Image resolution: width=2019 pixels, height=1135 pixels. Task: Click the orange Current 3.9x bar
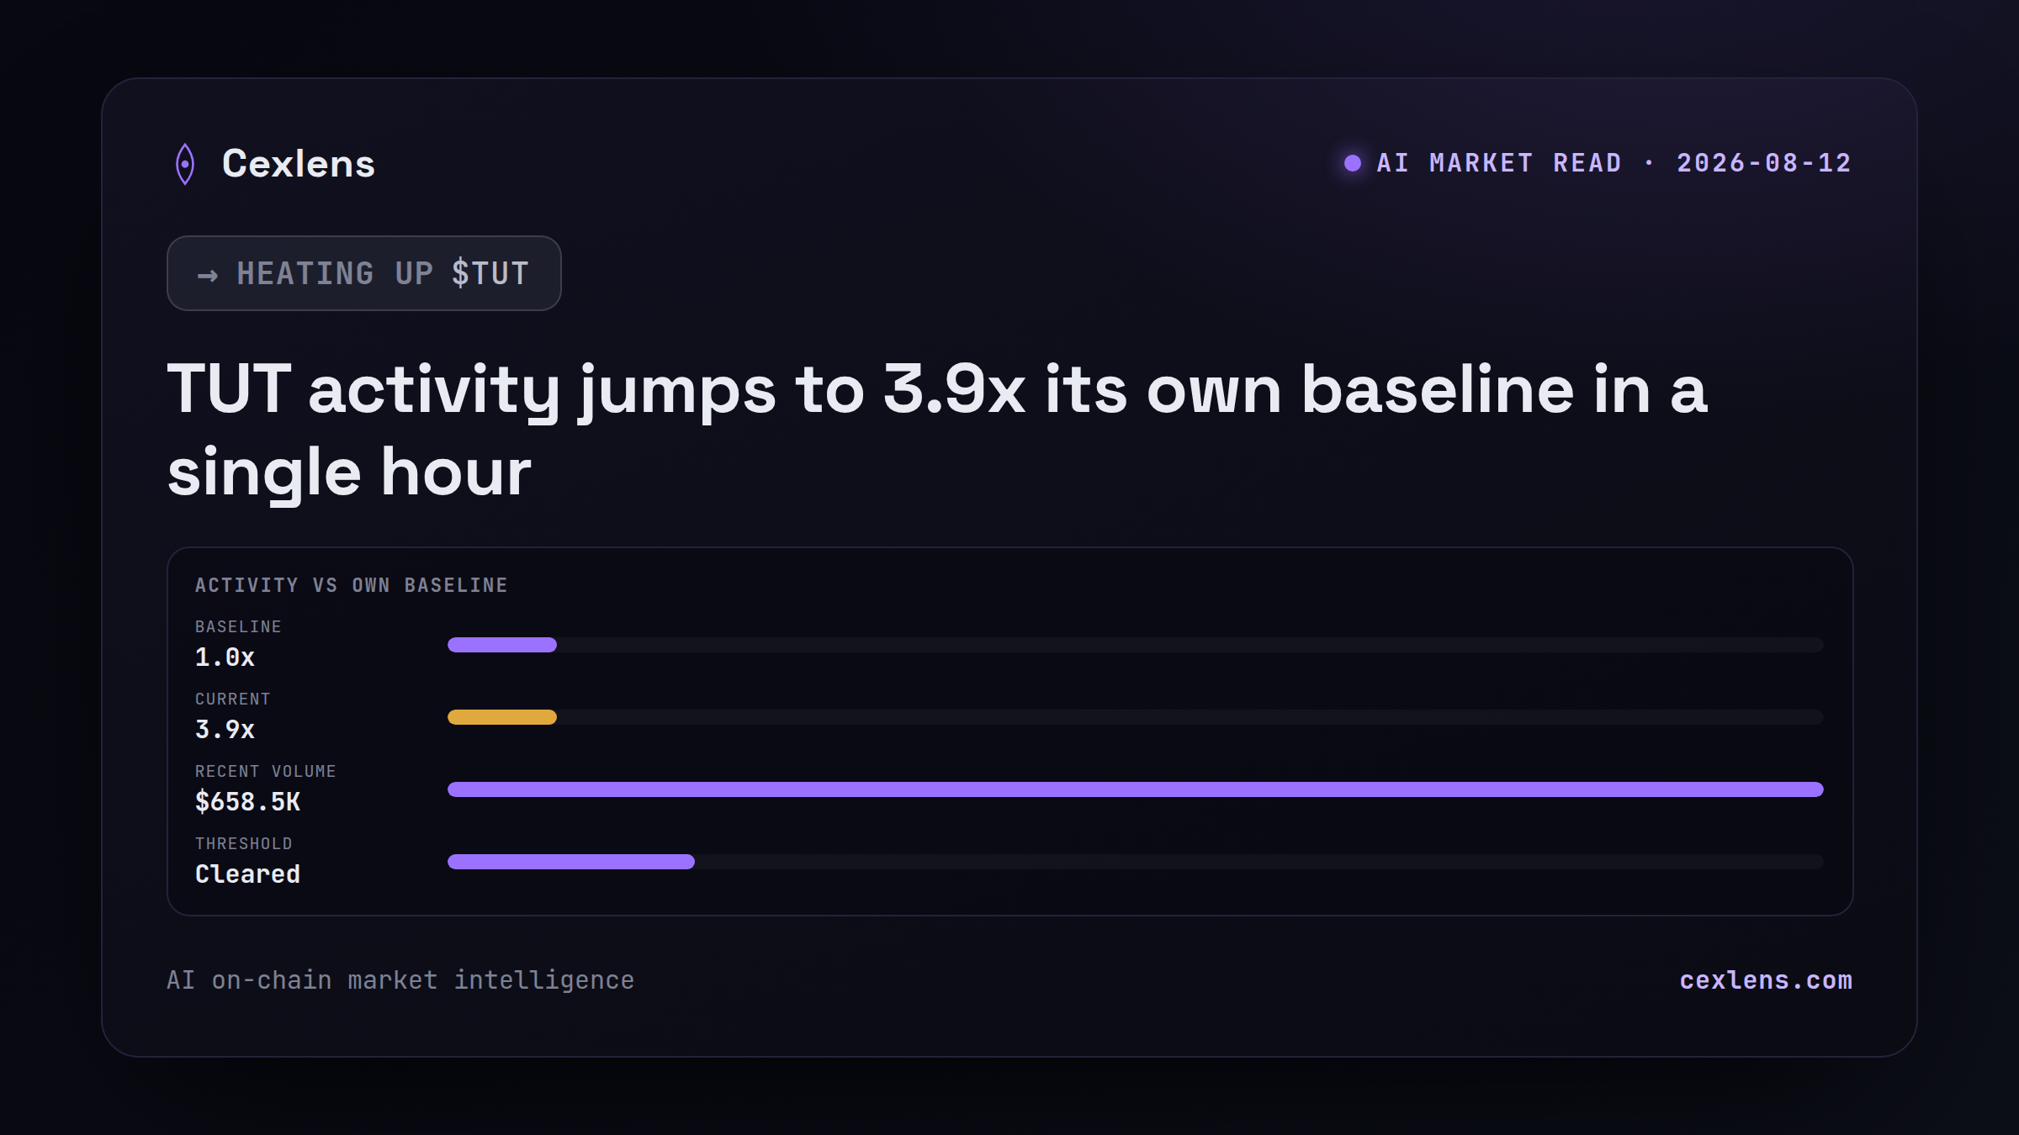[x=502, y=717]
